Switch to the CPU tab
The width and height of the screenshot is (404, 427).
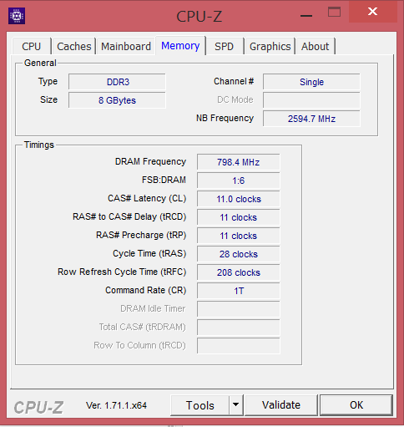(x=32, y=46)
